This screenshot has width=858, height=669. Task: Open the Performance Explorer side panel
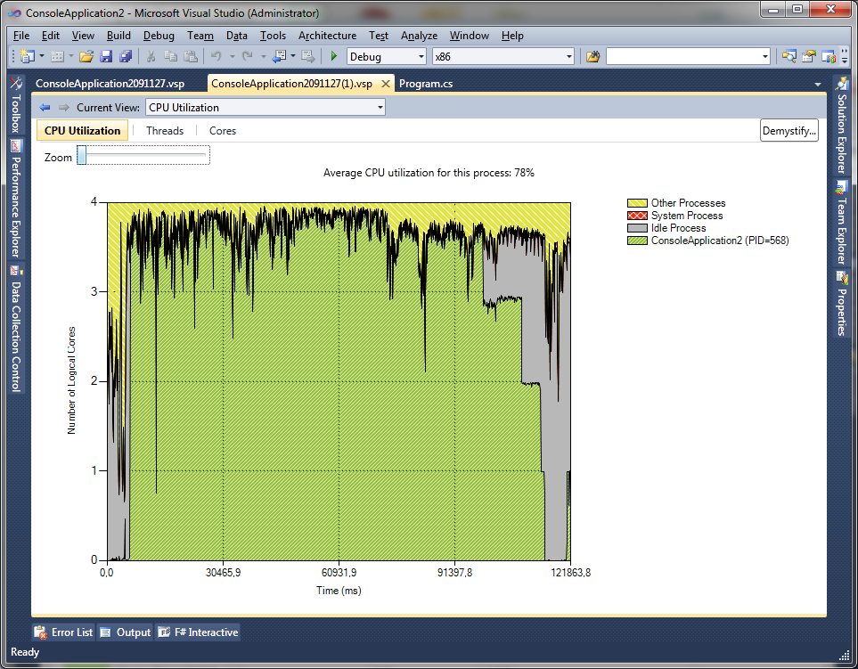click(x=16, y=200)
